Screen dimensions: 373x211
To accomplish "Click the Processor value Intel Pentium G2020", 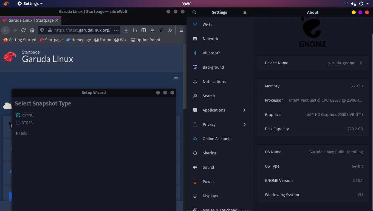I will coord(326,100).
